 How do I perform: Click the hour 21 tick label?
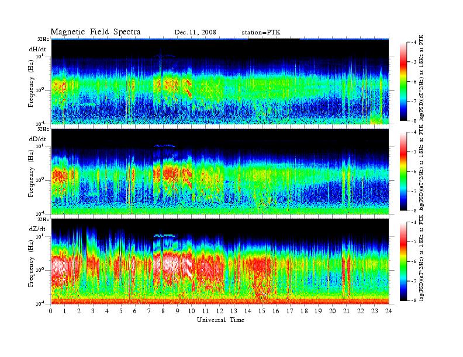coord(346,311)
